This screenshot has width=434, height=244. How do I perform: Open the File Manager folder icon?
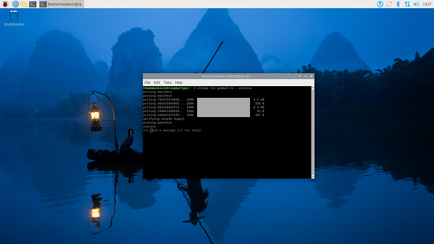click(x=24, y=4)
